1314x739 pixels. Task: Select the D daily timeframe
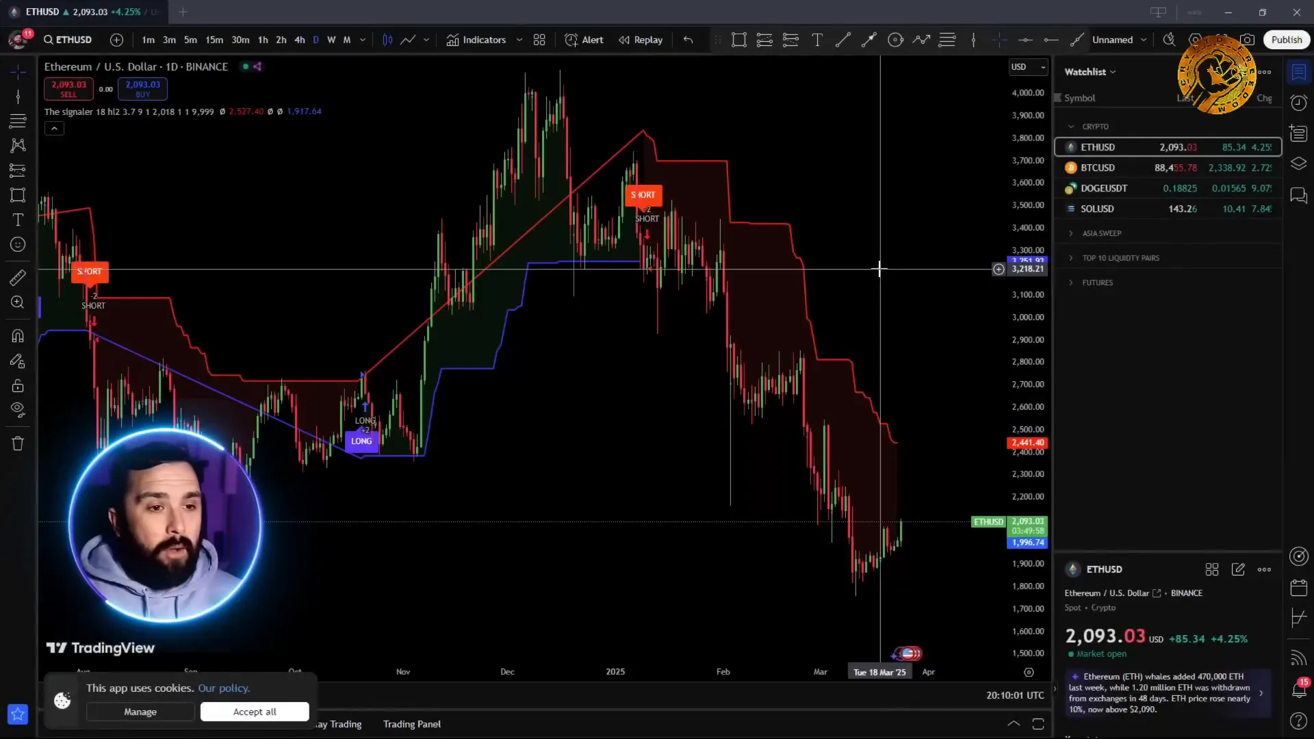click(315, 40)
